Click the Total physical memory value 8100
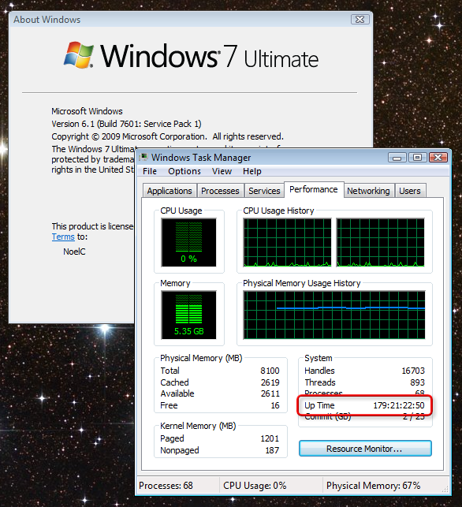 [270, 371]
